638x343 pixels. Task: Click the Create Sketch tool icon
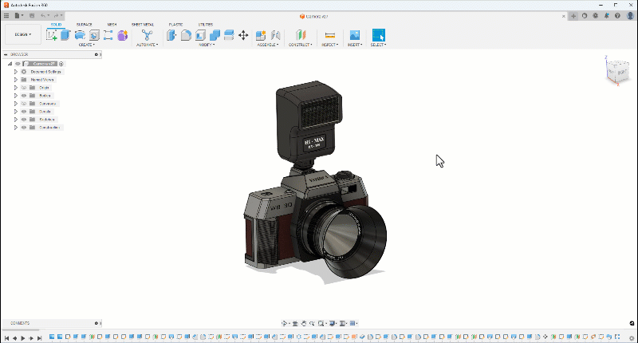click(52, 35)
